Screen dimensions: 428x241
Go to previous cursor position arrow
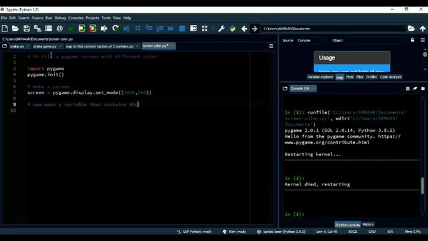point(244,28)
